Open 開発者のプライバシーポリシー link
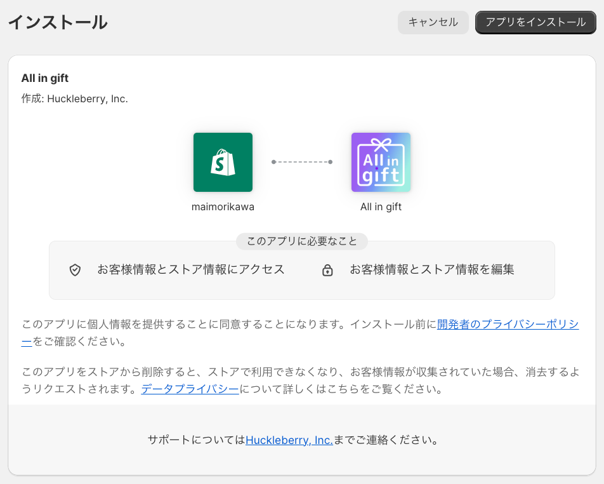The width and height of the screenshot is (604, 484). click(508, 325)
